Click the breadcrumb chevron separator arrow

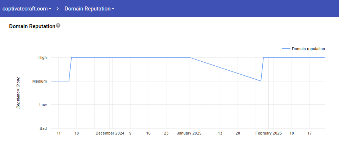58,9
